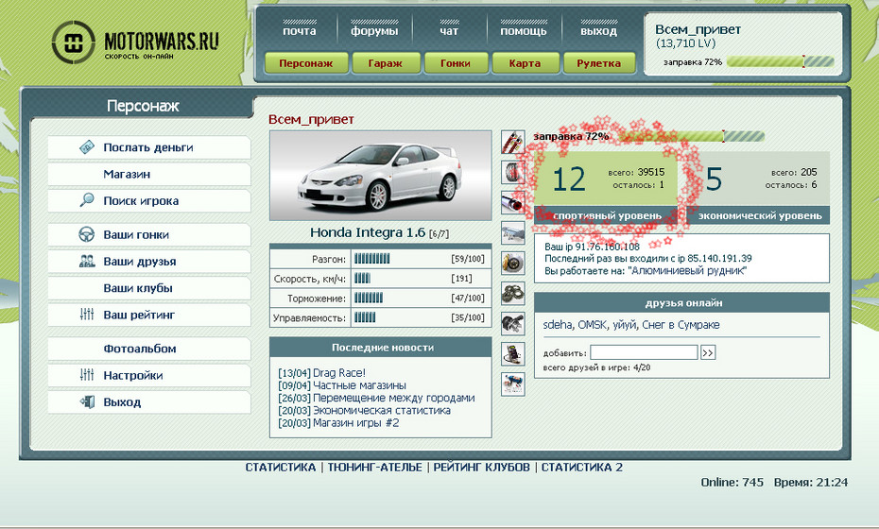
Task: Open news Магазин игры #2
Action: [x=356, y=423]
